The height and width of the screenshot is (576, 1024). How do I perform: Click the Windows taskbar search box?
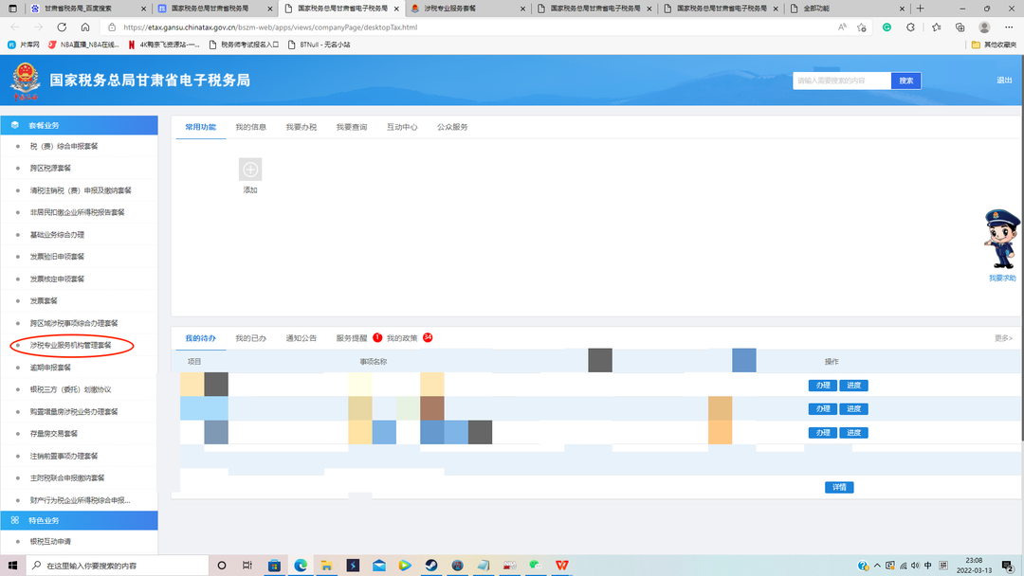point(118,566)
